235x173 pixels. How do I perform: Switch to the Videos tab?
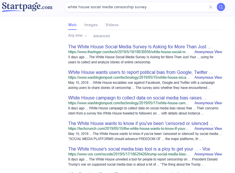tap(112, 25)
